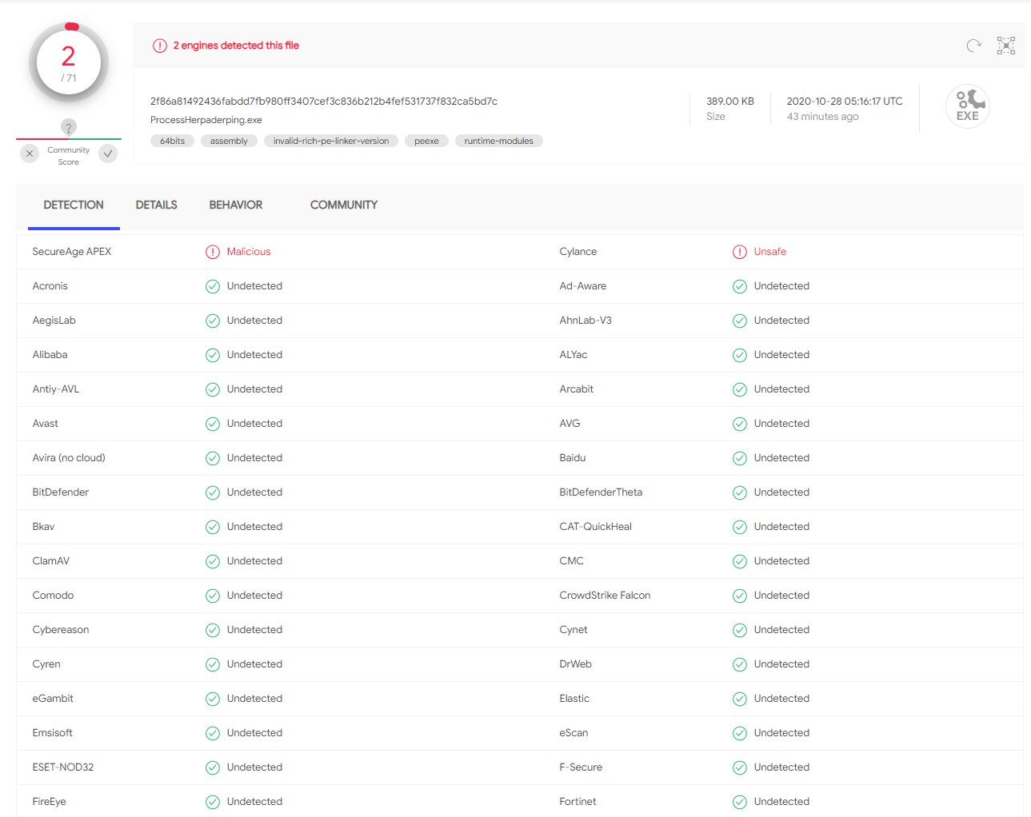Click the undetected check icon for Acronis
1031x817 pixels.
[x=213, y=286]
